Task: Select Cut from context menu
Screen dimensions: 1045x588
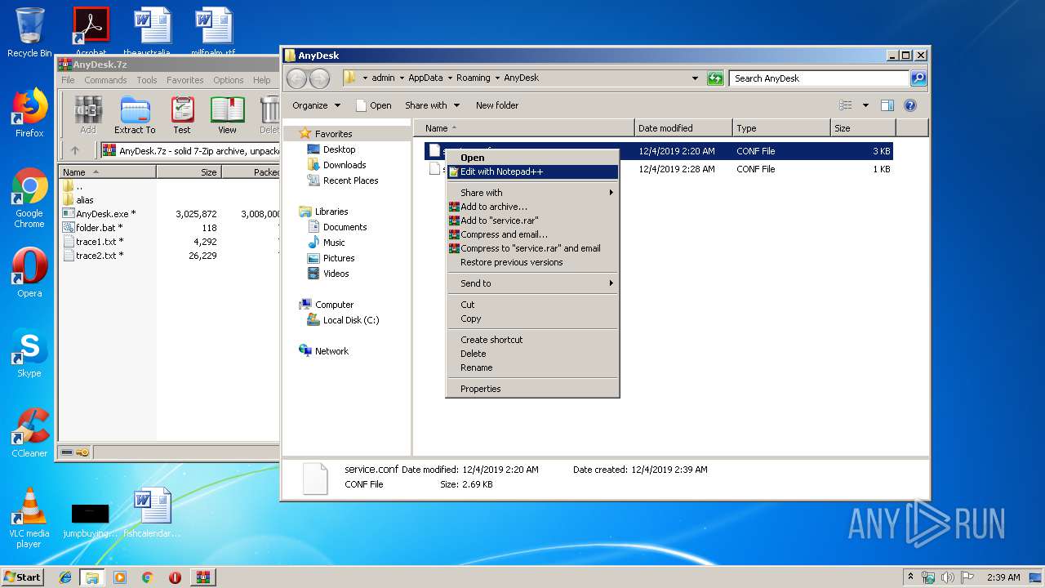Action: coord(532,305)
